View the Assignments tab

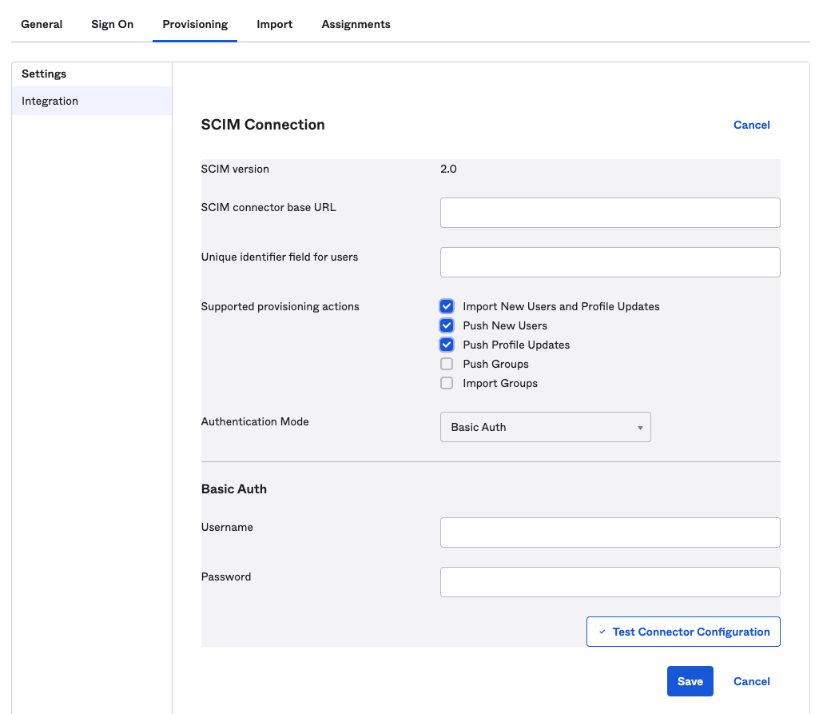point(356,24)
